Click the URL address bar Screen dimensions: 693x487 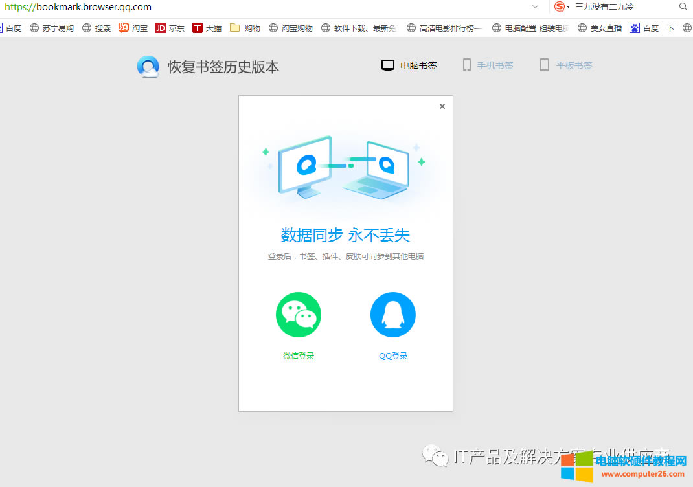265,7
